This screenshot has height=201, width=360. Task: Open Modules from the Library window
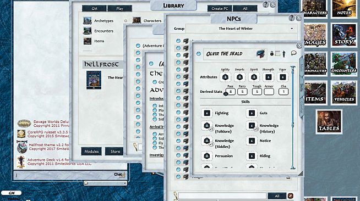coord(91,152)
